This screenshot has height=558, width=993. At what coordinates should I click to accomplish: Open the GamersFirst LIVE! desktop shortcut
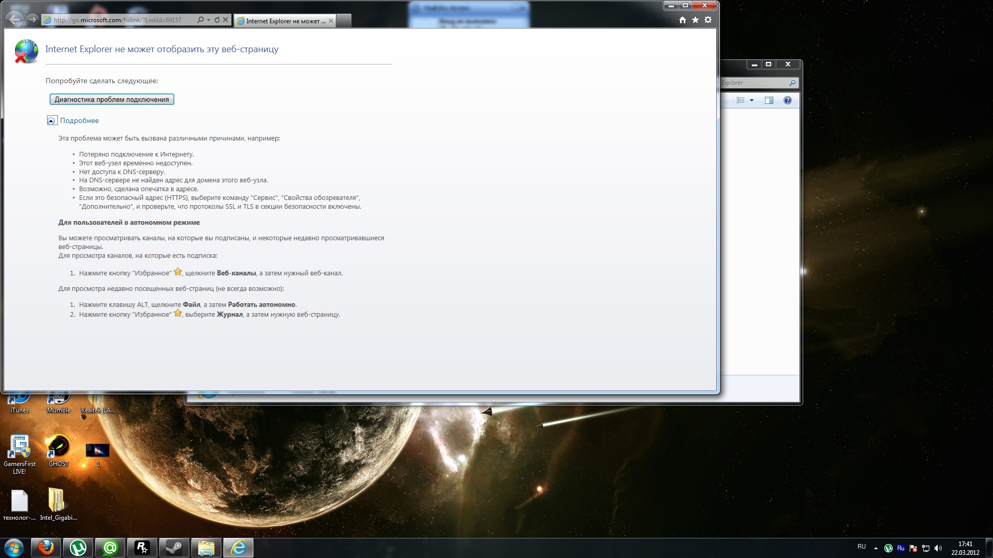19,454
